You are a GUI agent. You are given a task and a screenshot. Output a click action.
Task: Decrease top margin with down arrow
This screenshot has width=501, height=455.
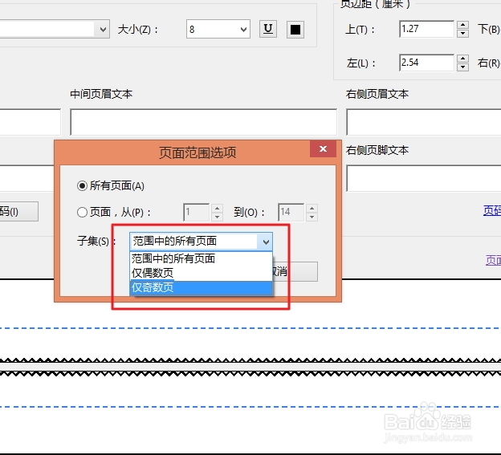pos(462,34)
